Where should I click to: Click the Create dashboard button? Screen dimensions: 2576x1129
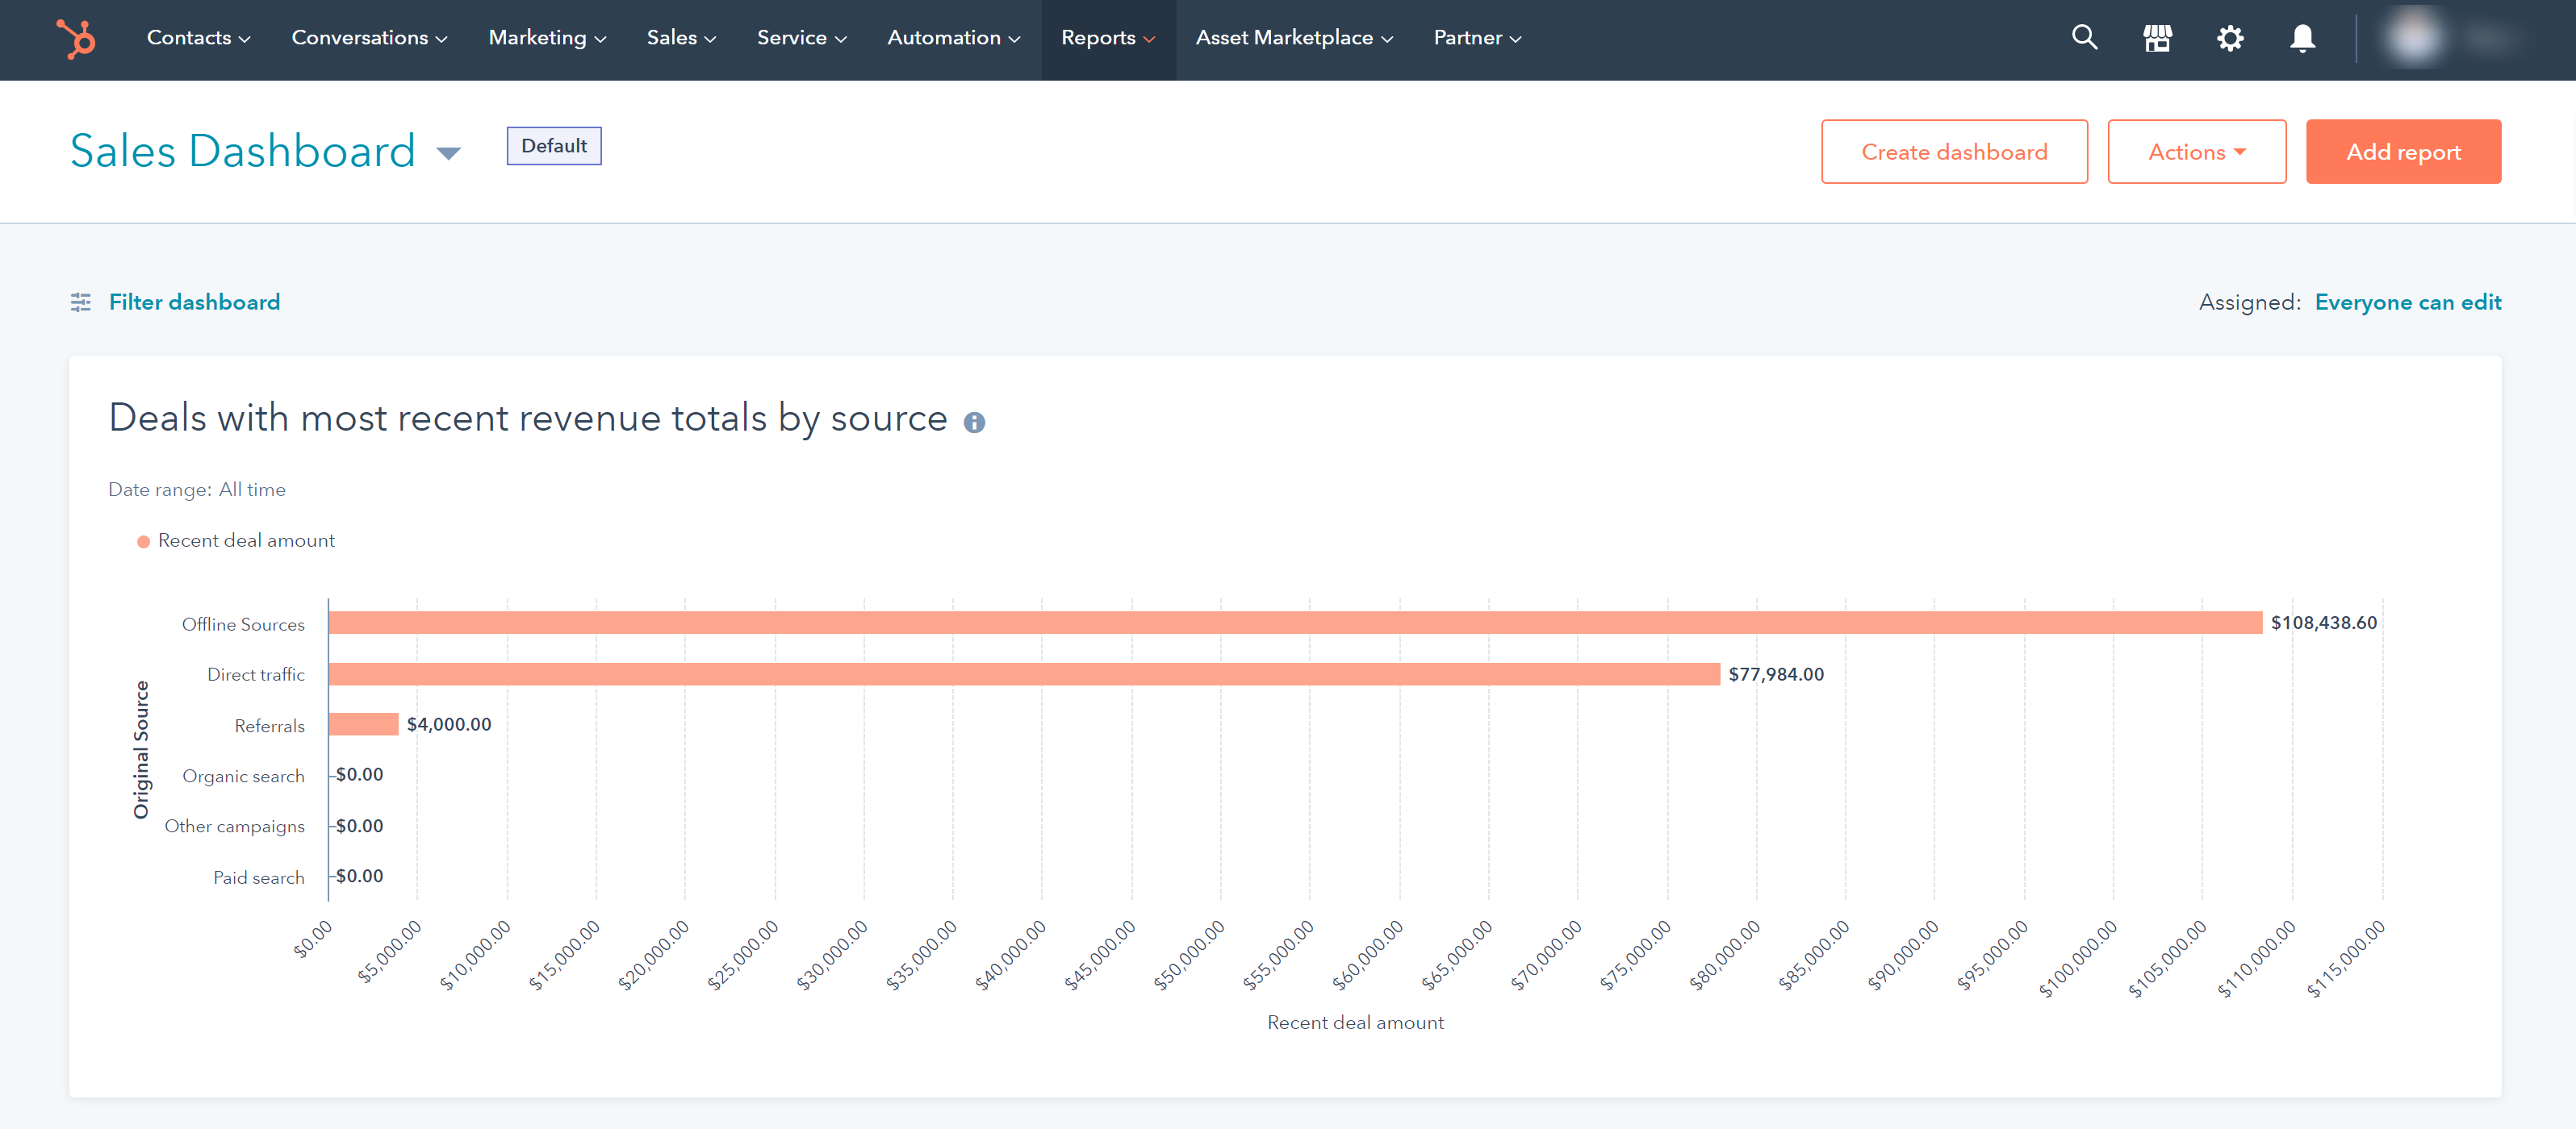(x=1955, y=151)
